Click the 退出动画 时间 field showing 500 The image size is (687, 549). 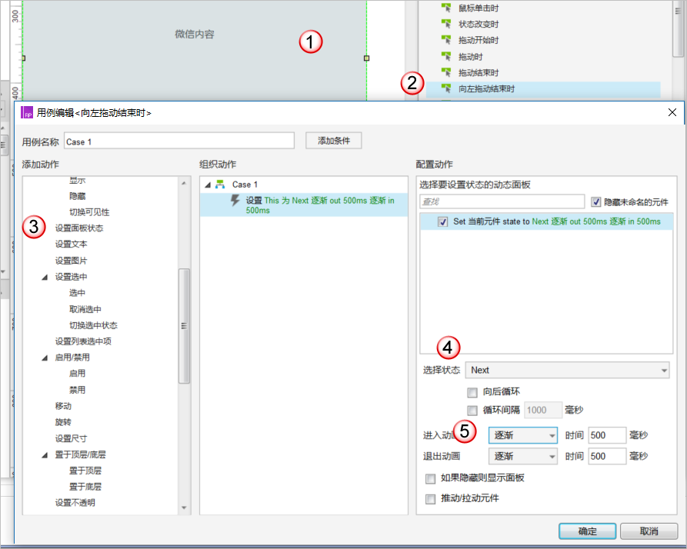607,456
